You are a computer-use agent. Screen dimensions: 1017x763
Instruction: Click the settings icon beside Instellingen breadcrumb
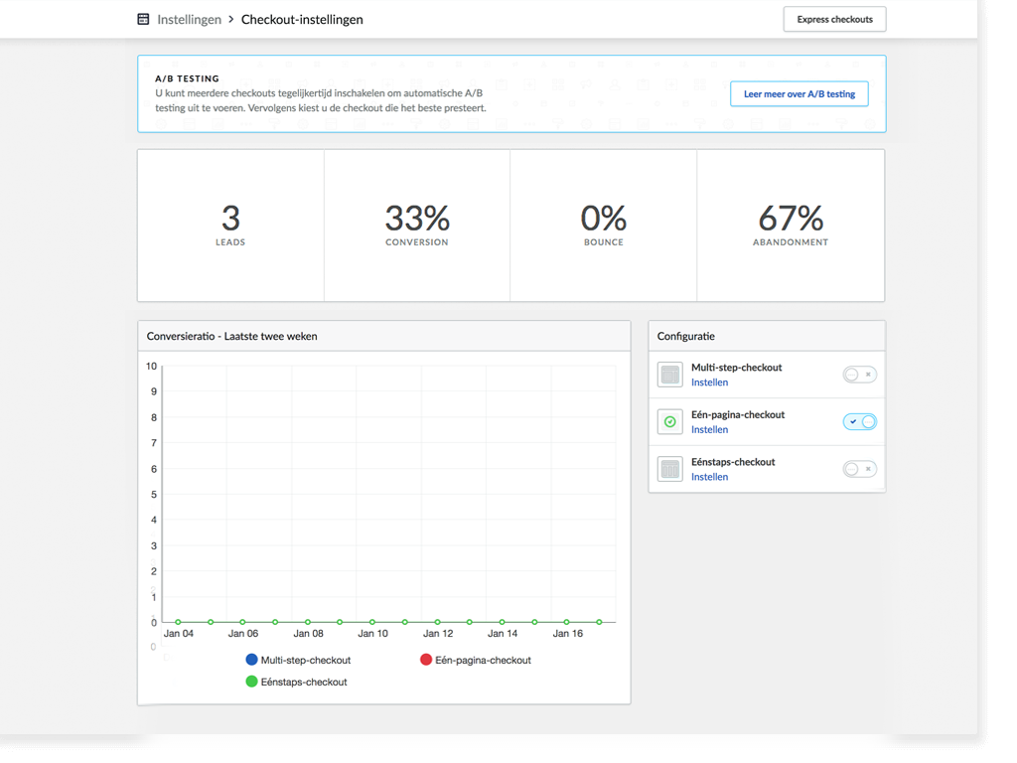click(x=143, y=20)
